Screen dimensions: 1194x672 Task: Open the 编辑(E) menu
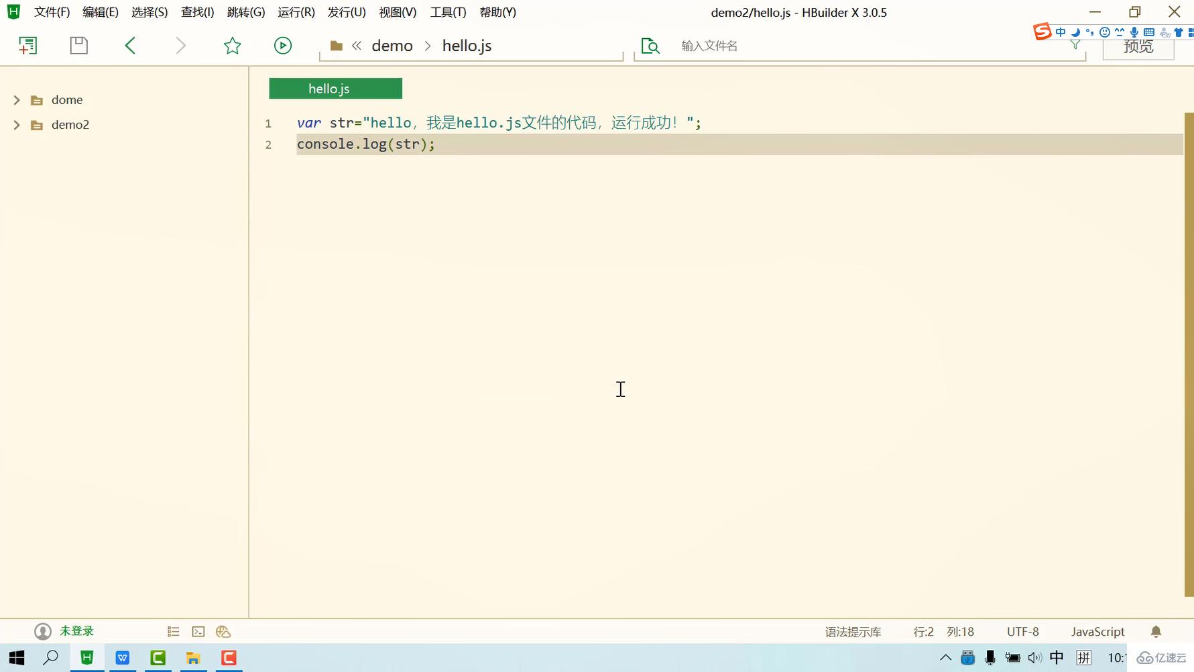pos(101,12)
